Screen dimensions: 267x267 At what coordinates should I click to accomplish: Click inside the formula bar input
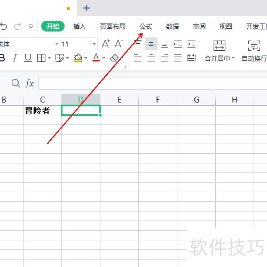point(153,83)
